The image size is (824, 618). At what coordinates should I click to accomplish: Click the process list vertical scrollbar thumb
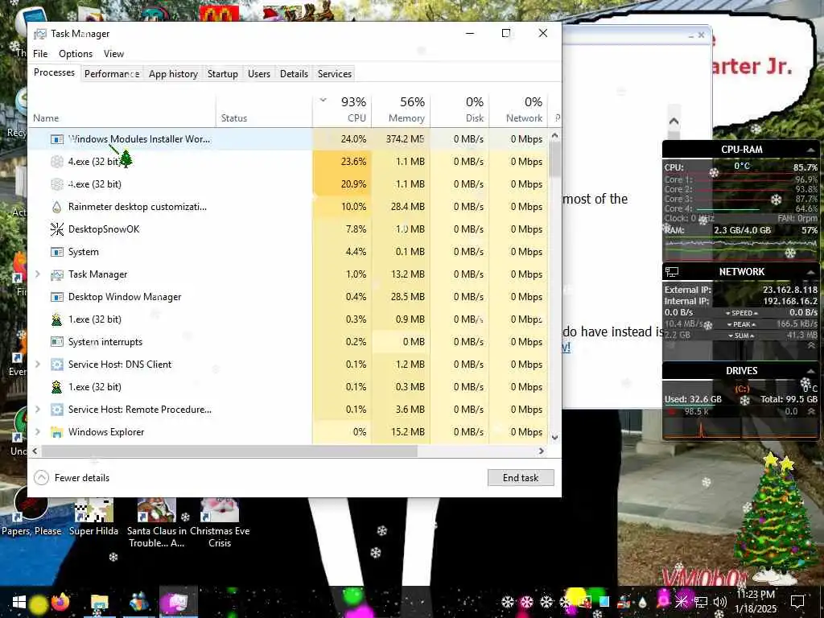pos(554,159)
